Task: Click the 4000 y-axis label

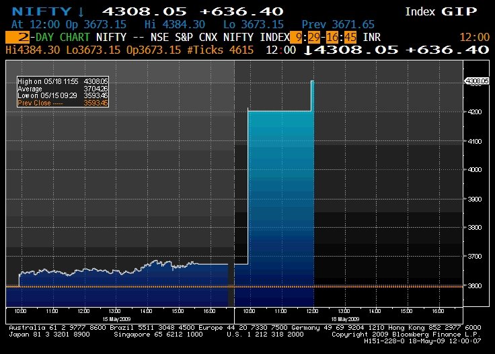Action: pyautogui.click(x=474, y=169)
